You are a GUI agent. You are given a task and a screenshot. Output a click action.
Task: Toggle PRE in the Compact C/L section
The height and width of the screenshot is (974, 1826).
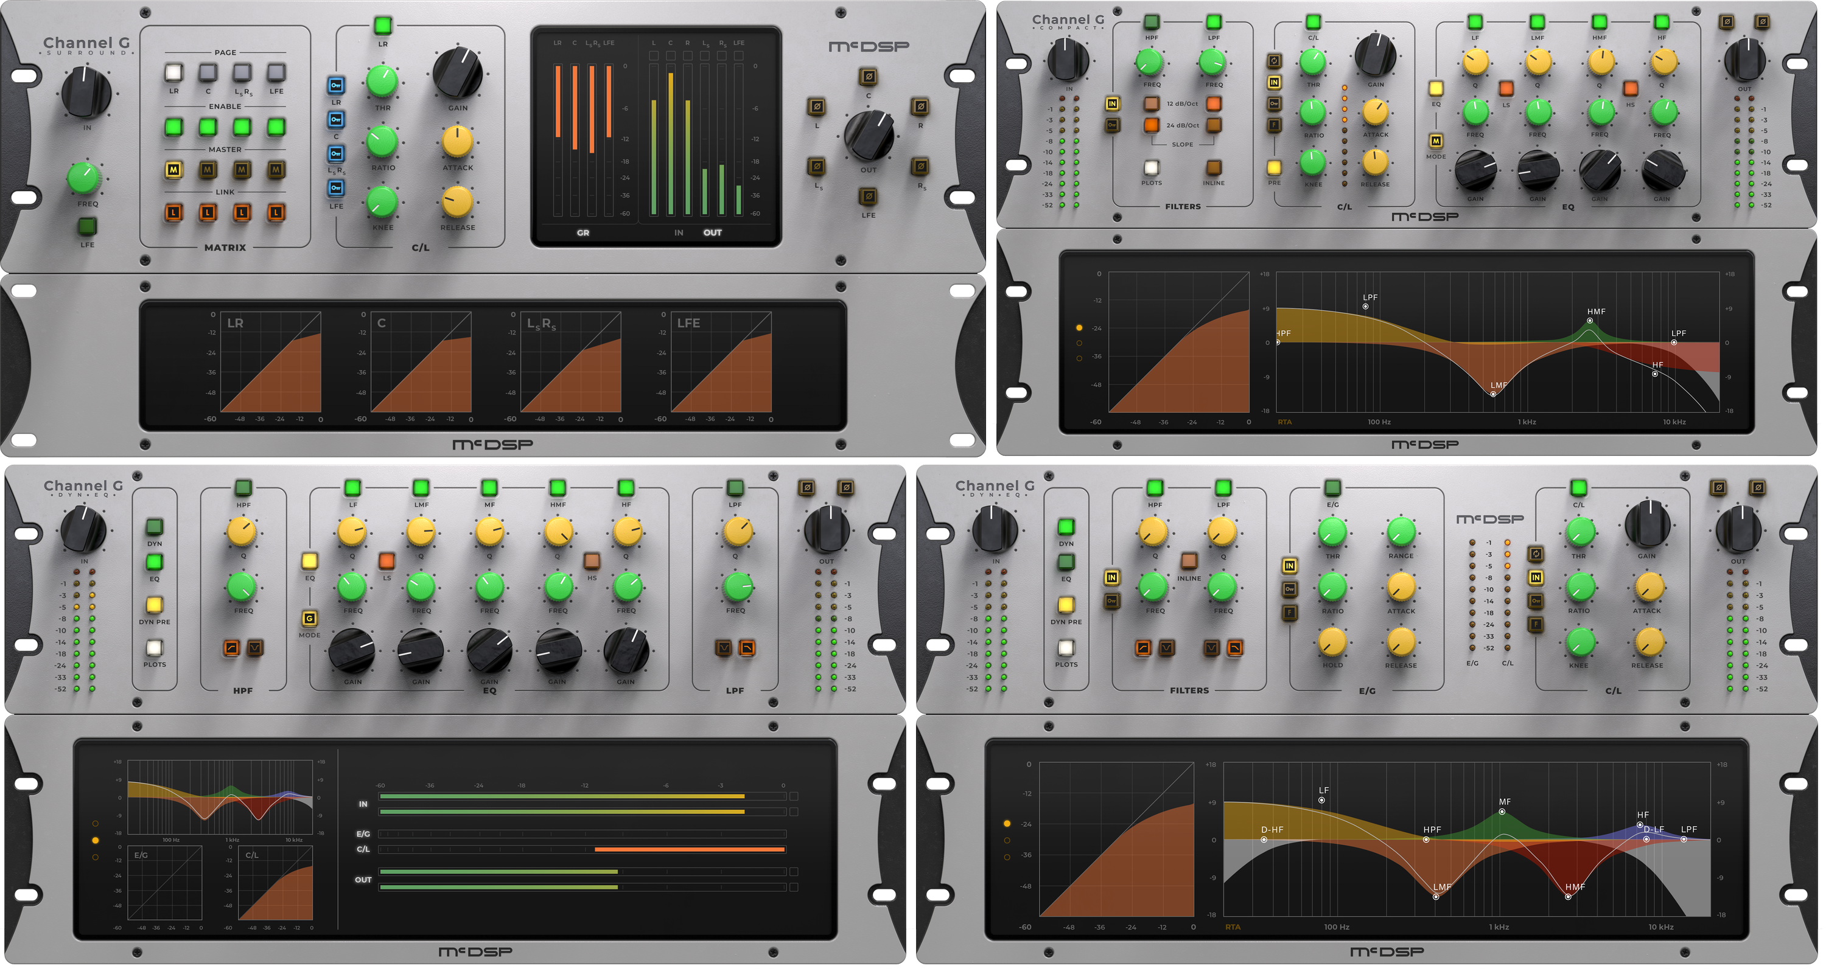click(1275, 167)
